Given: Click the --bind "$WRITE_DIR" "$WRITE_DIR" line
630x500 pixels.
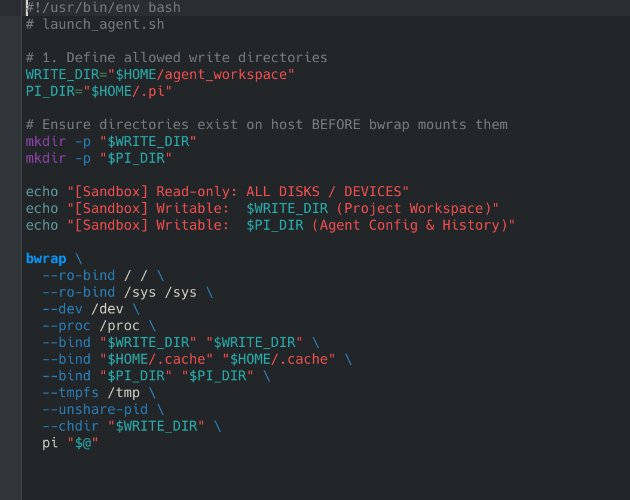Looking at the screenshot, I should [x=181, y=343].
